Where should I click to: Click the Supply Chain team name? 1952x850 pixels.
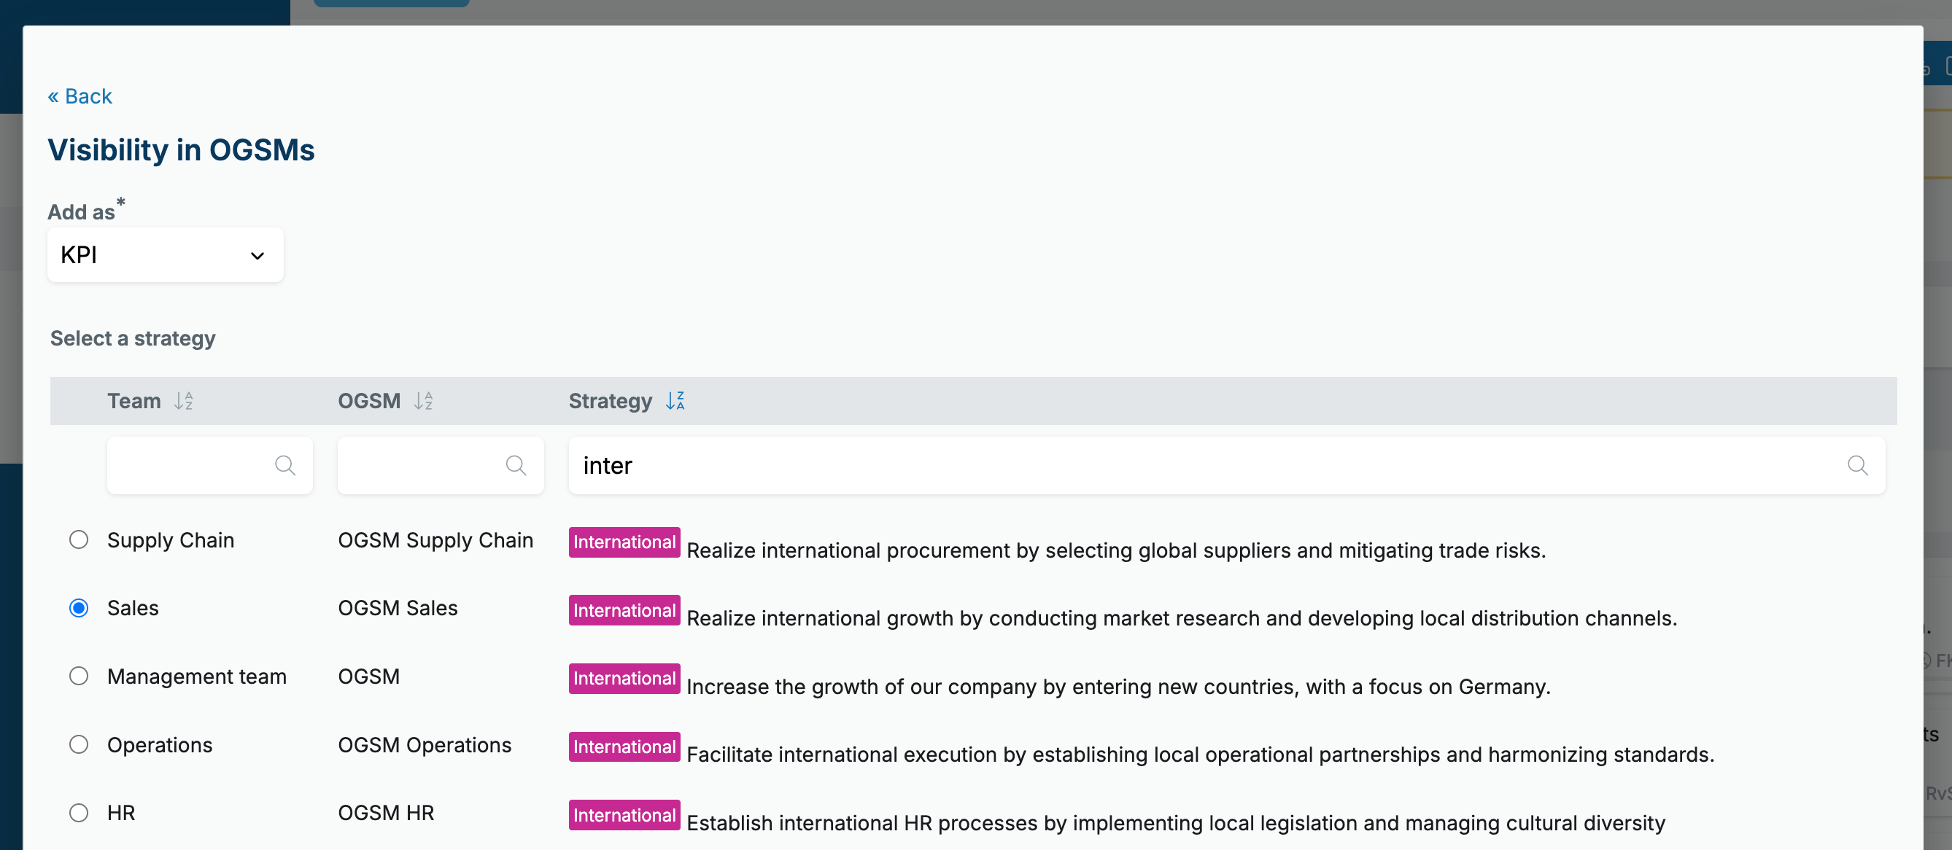tap(171, 540)
